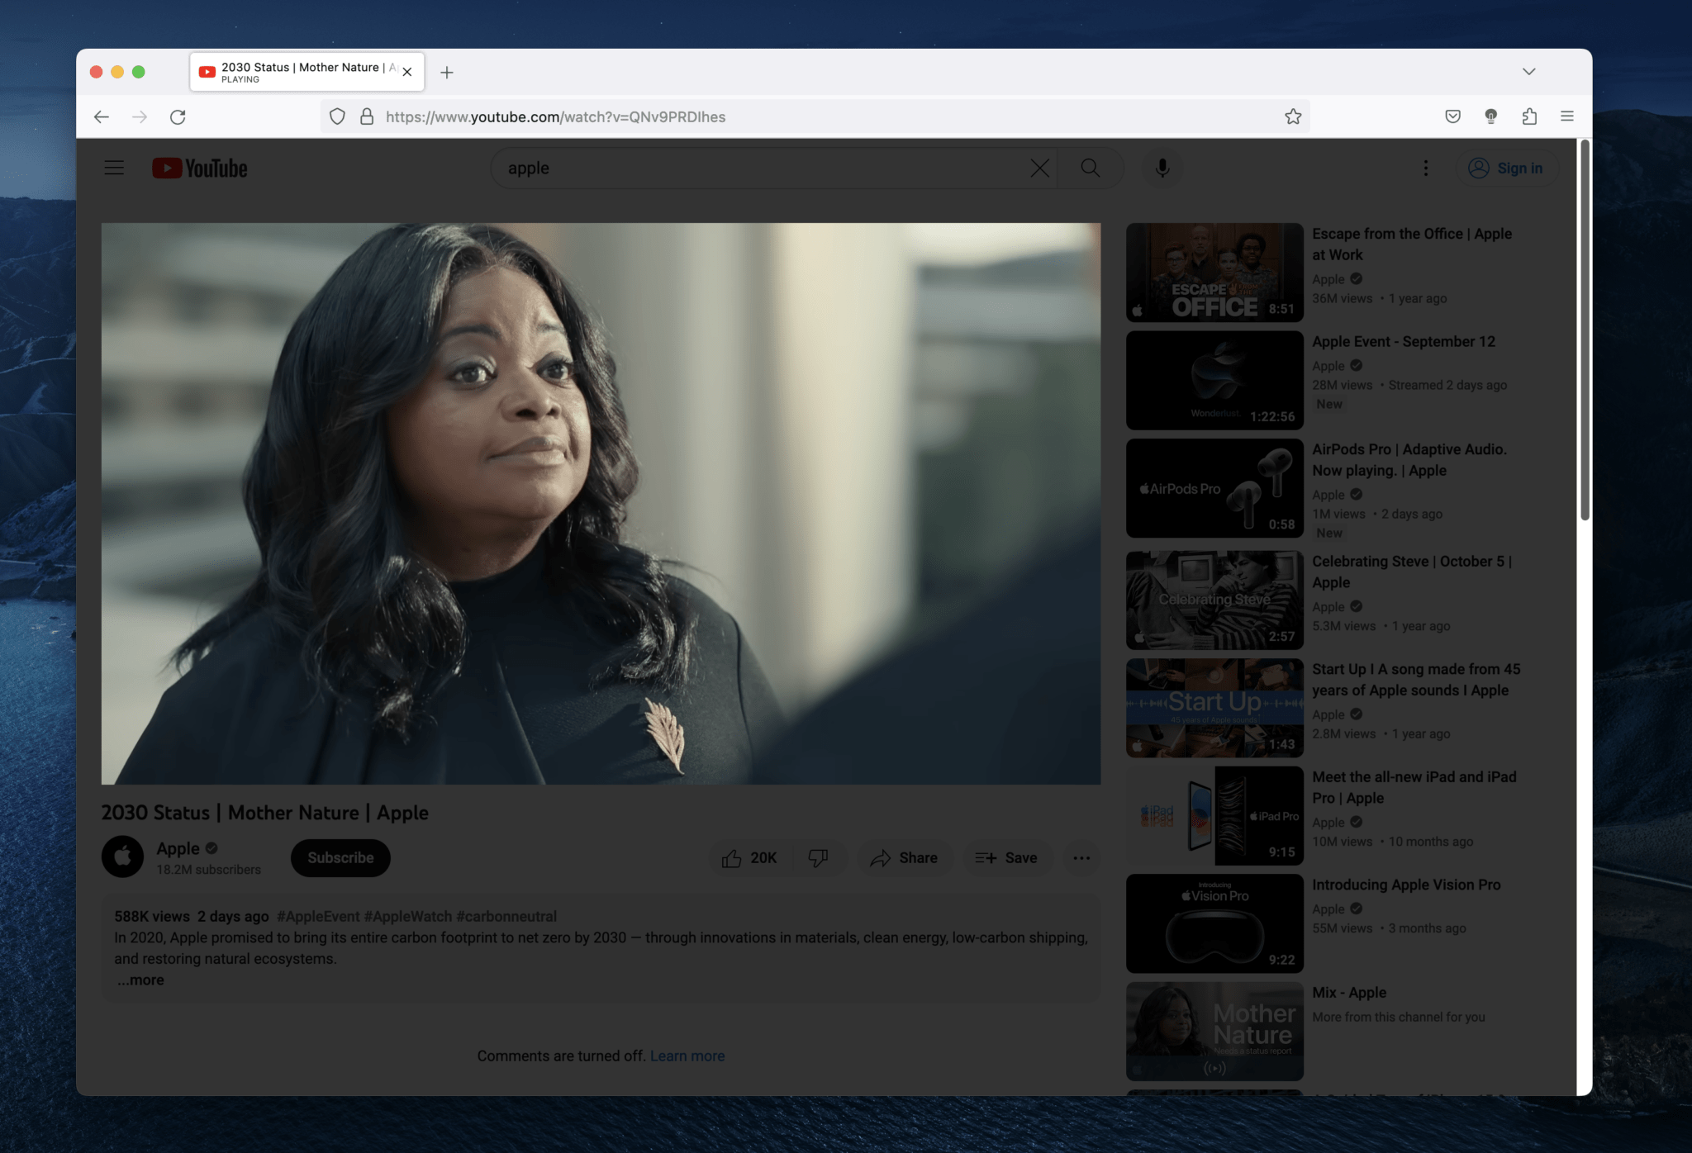The height and width of the screenshot is (1153, 1692).
Task: Open the Firefox application menu
Action: pos(1566,116)
